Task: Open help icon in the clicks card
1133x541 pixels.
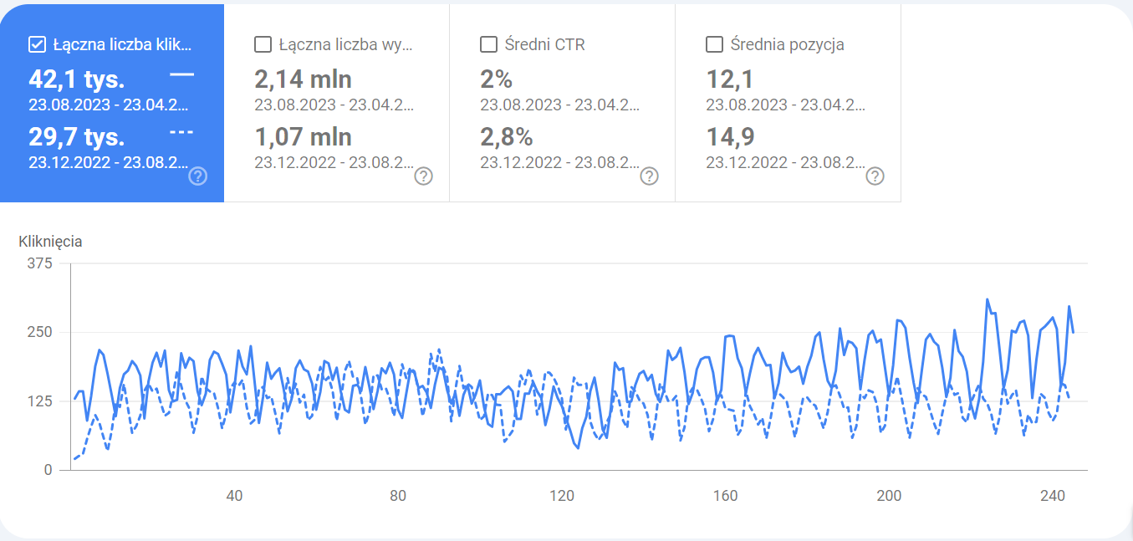Action: pyautogui.click(x=198, y=176)
